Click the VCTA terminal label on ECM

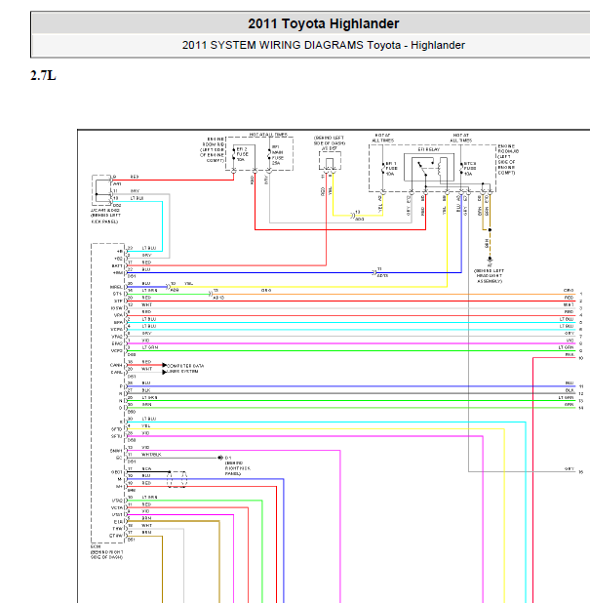pos(117,507)
